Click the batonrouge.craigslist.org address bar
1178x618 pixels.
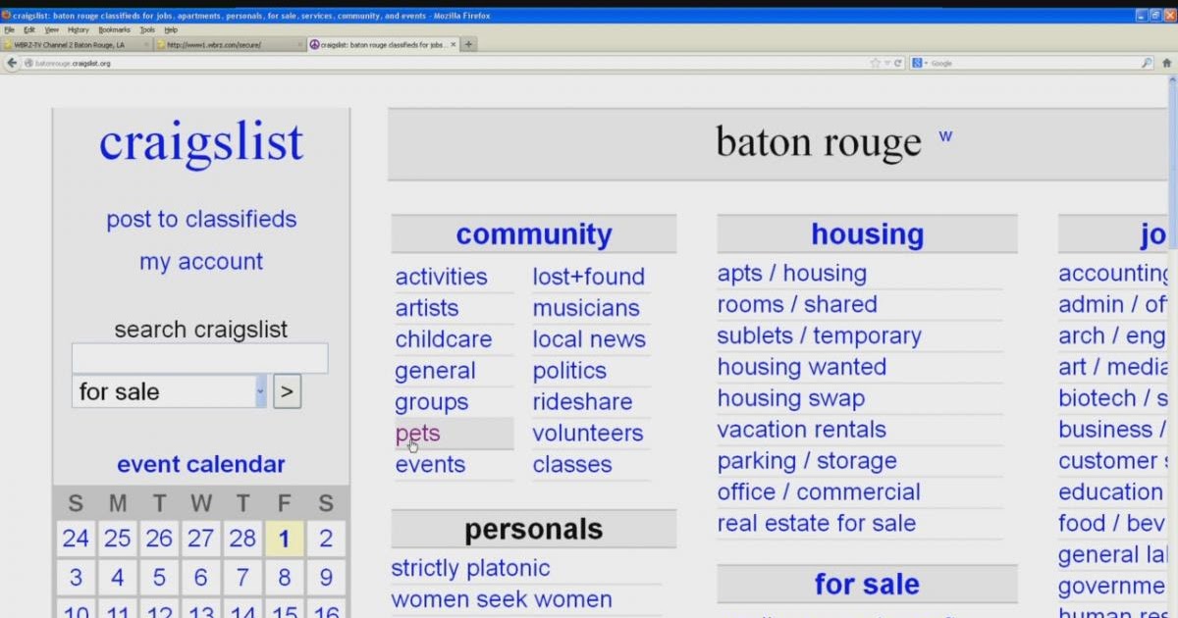447,63
